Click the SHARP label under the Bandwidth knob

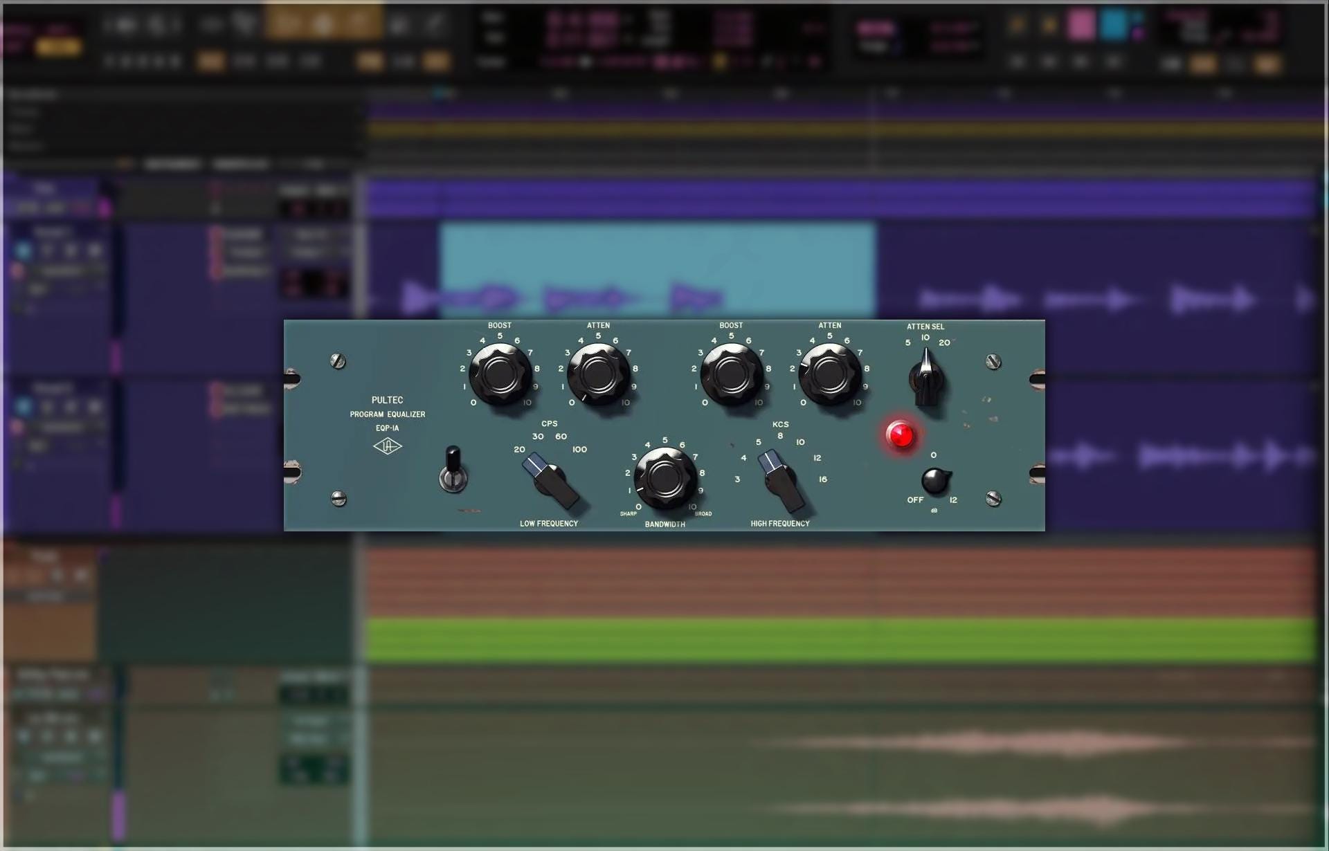(x=628, y=514)
